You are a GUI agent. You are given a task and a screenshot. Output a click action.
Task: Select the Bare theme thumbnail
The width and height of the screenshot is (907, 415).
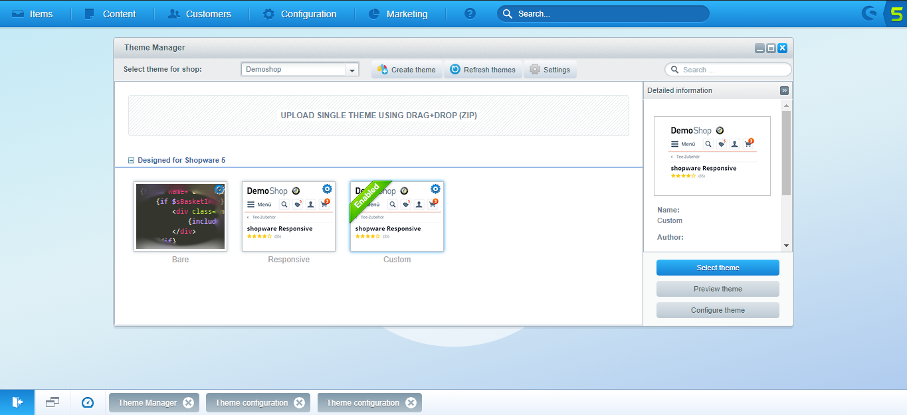(x=180, y=216)
